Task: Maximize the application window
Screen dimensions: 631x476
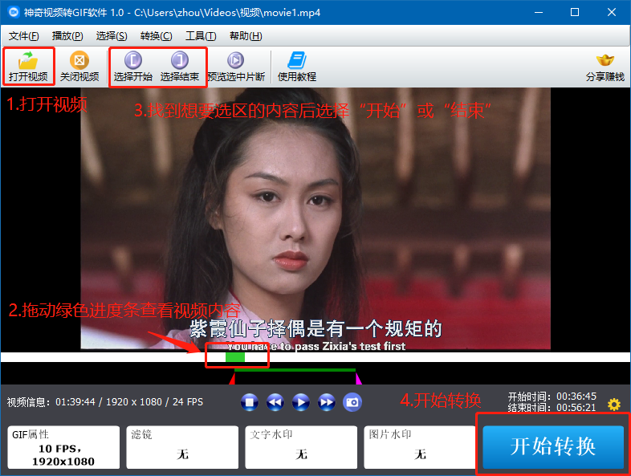Action: 575,13
